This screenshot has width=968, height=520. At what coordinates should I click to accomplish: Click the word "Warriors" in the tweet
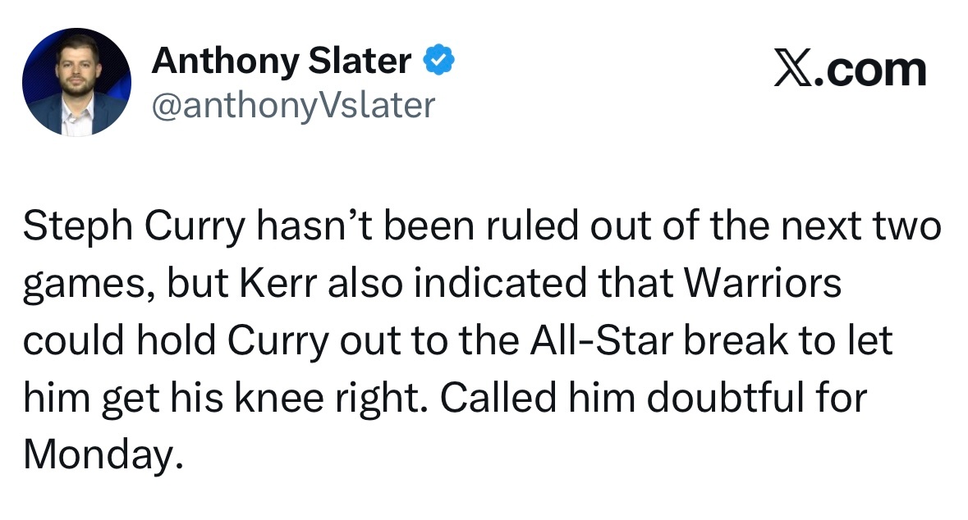(x=764, y=285)
